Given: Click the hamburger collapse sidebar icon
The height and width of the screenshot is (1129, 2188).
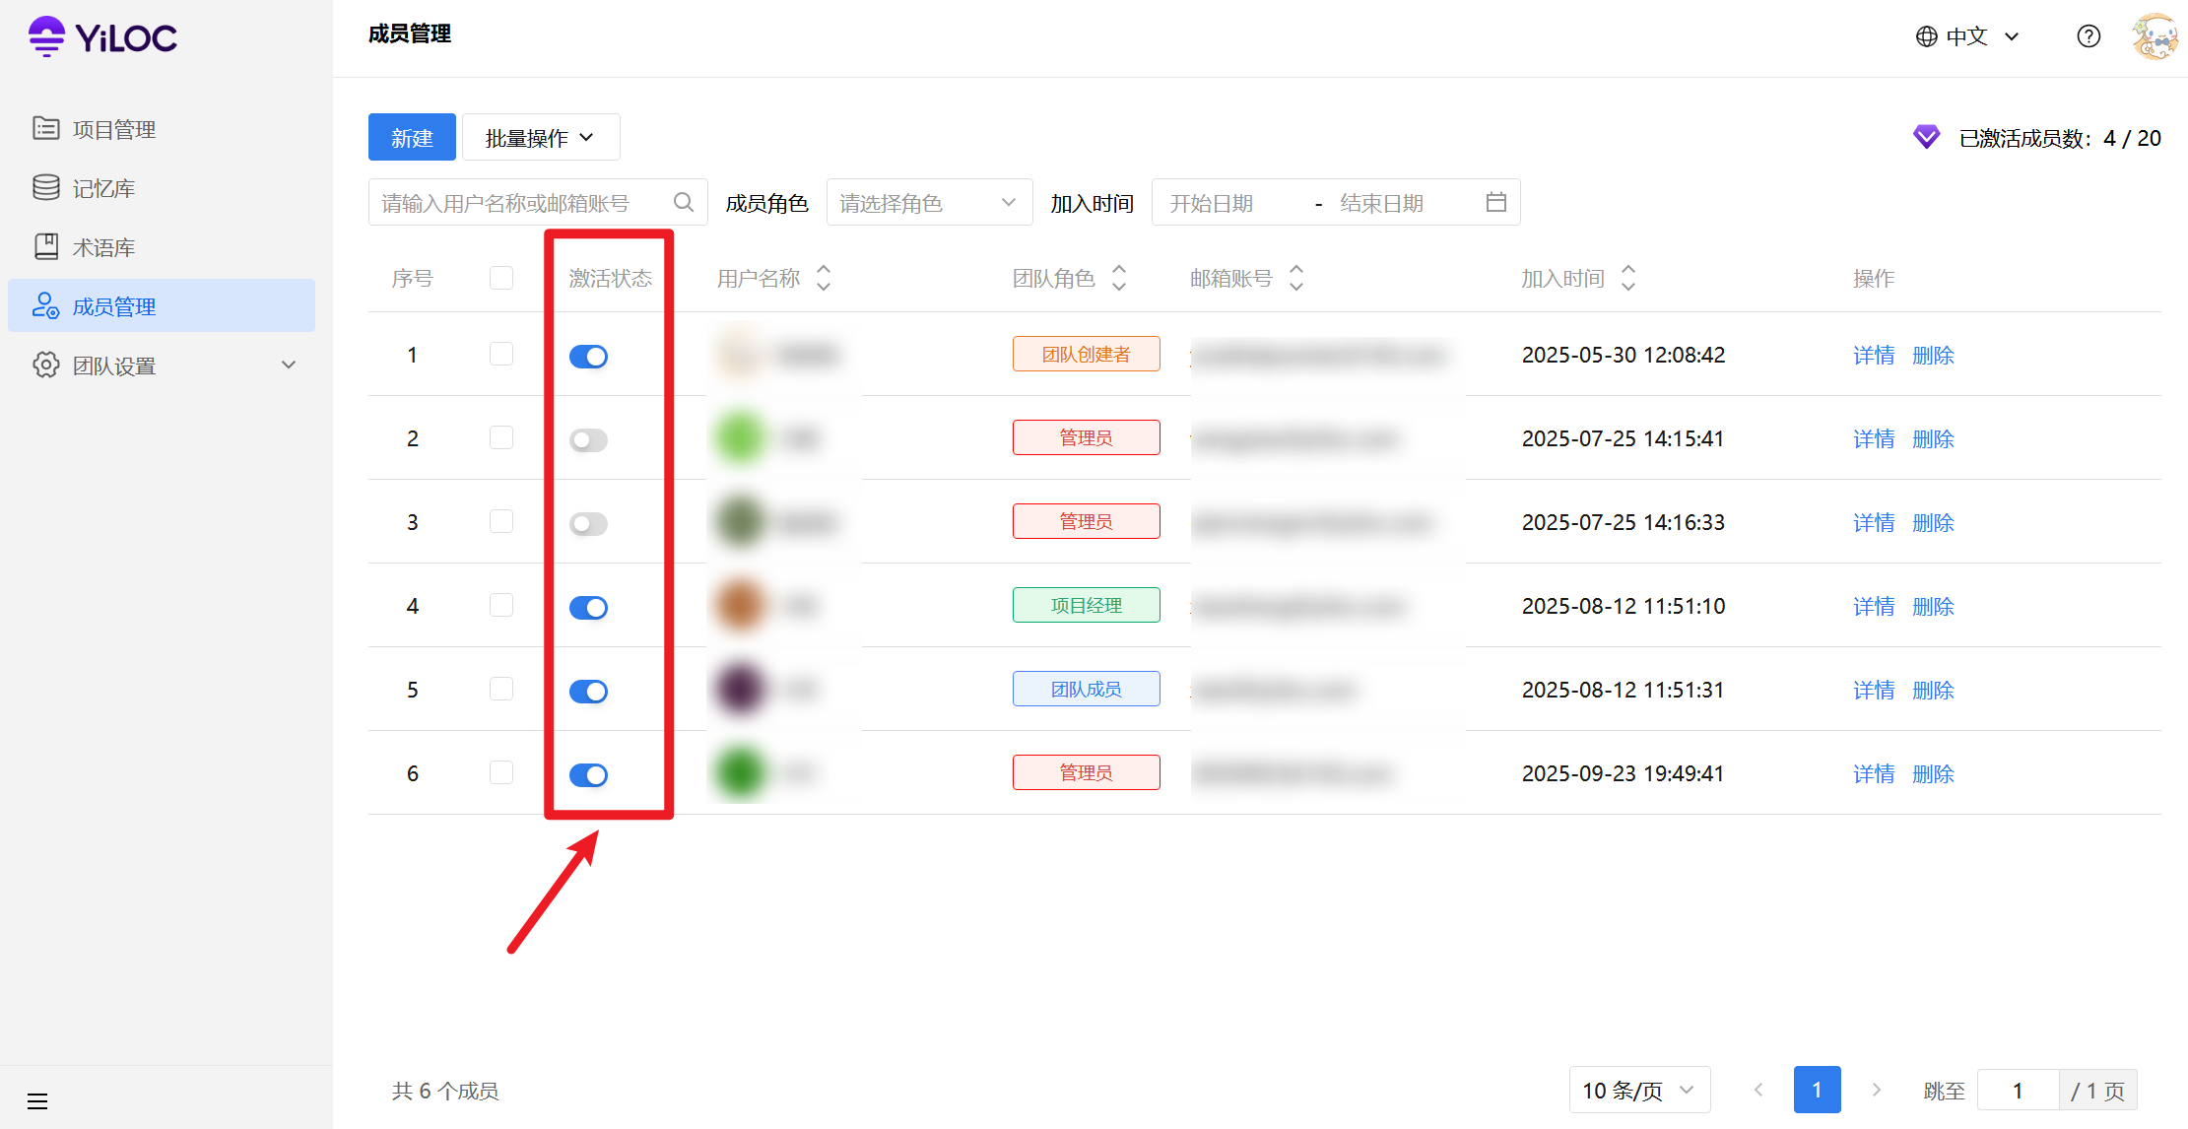Looking at the screenshot, I should [37, 1100].
